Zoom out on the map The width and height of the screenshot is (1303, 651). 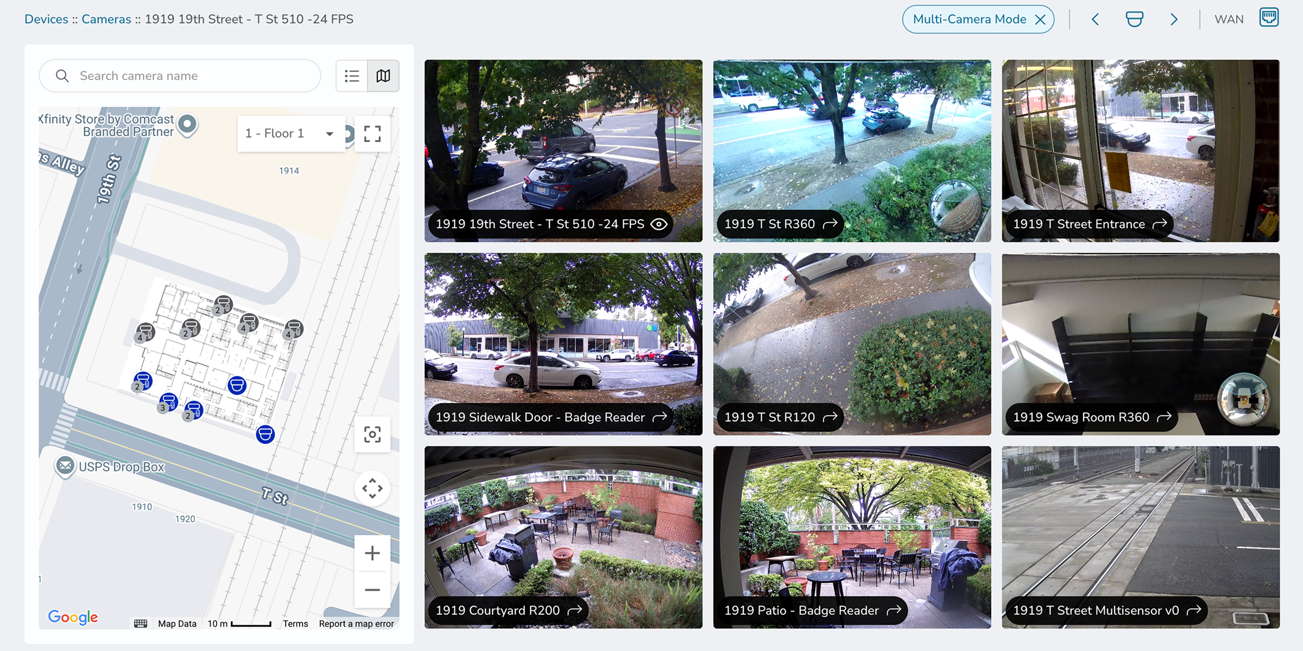coord(372,590)
